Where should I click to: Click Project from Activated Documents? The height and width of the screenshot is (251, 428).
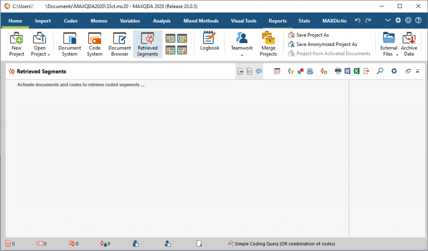[329, 53]
